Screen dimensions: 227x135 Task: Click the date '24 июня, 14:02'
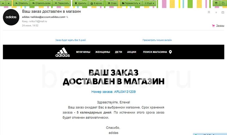pyautogui.click(x=30, y=26)
